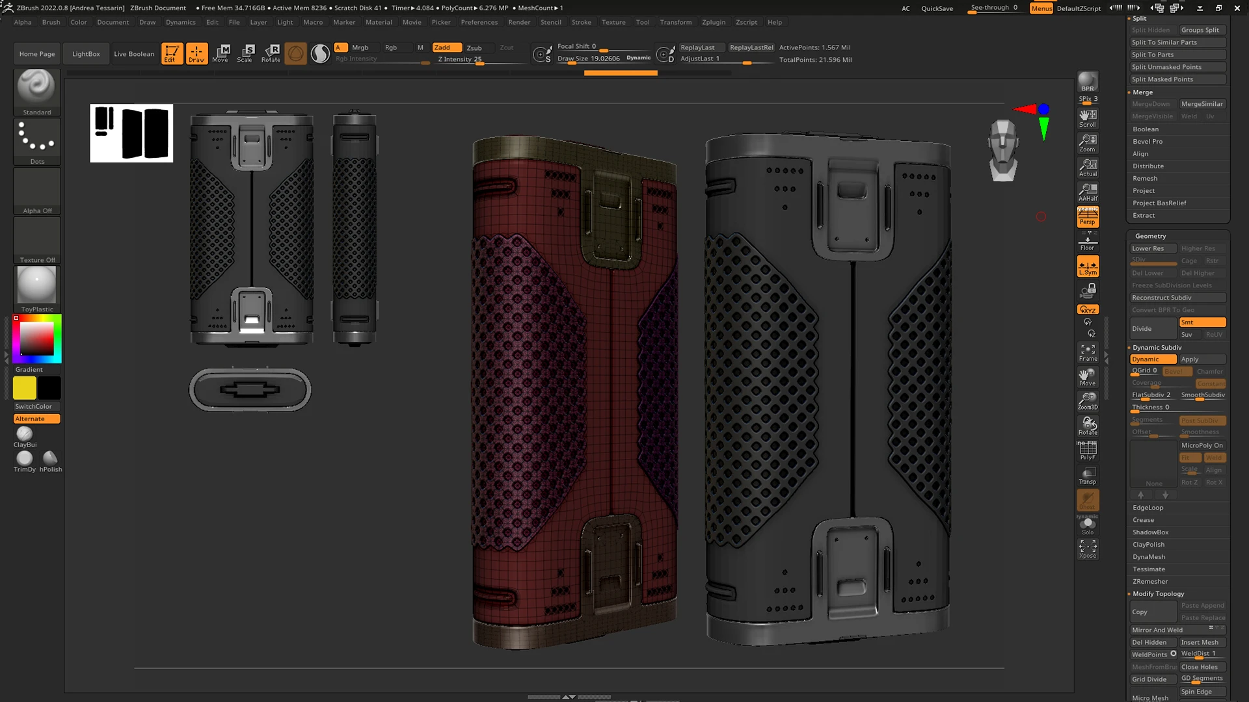The width and height of the screenshot is (1249, 702).
Task: Click the camera head view cube
Action: tap(1002, 150)
